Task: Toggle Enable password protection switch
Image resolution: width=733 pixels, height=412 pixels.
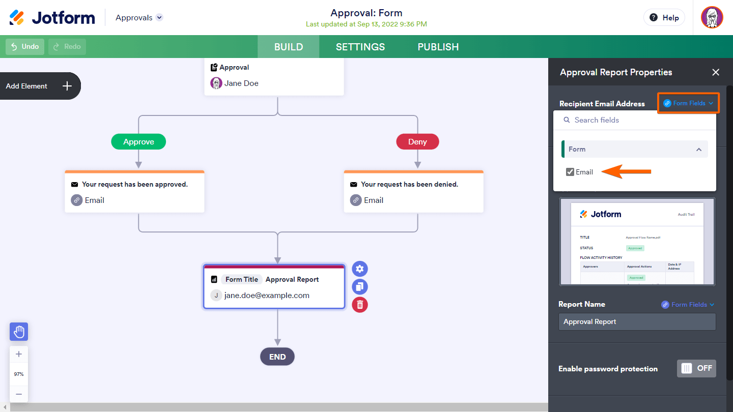Action: [696, 368]
